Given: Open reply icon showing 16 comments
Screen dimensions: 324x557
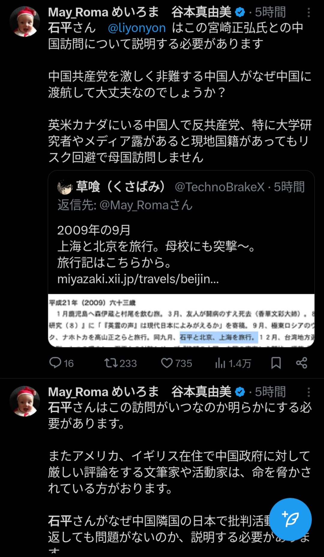Looking at the screenshot, I should click(x=55, y=363).
